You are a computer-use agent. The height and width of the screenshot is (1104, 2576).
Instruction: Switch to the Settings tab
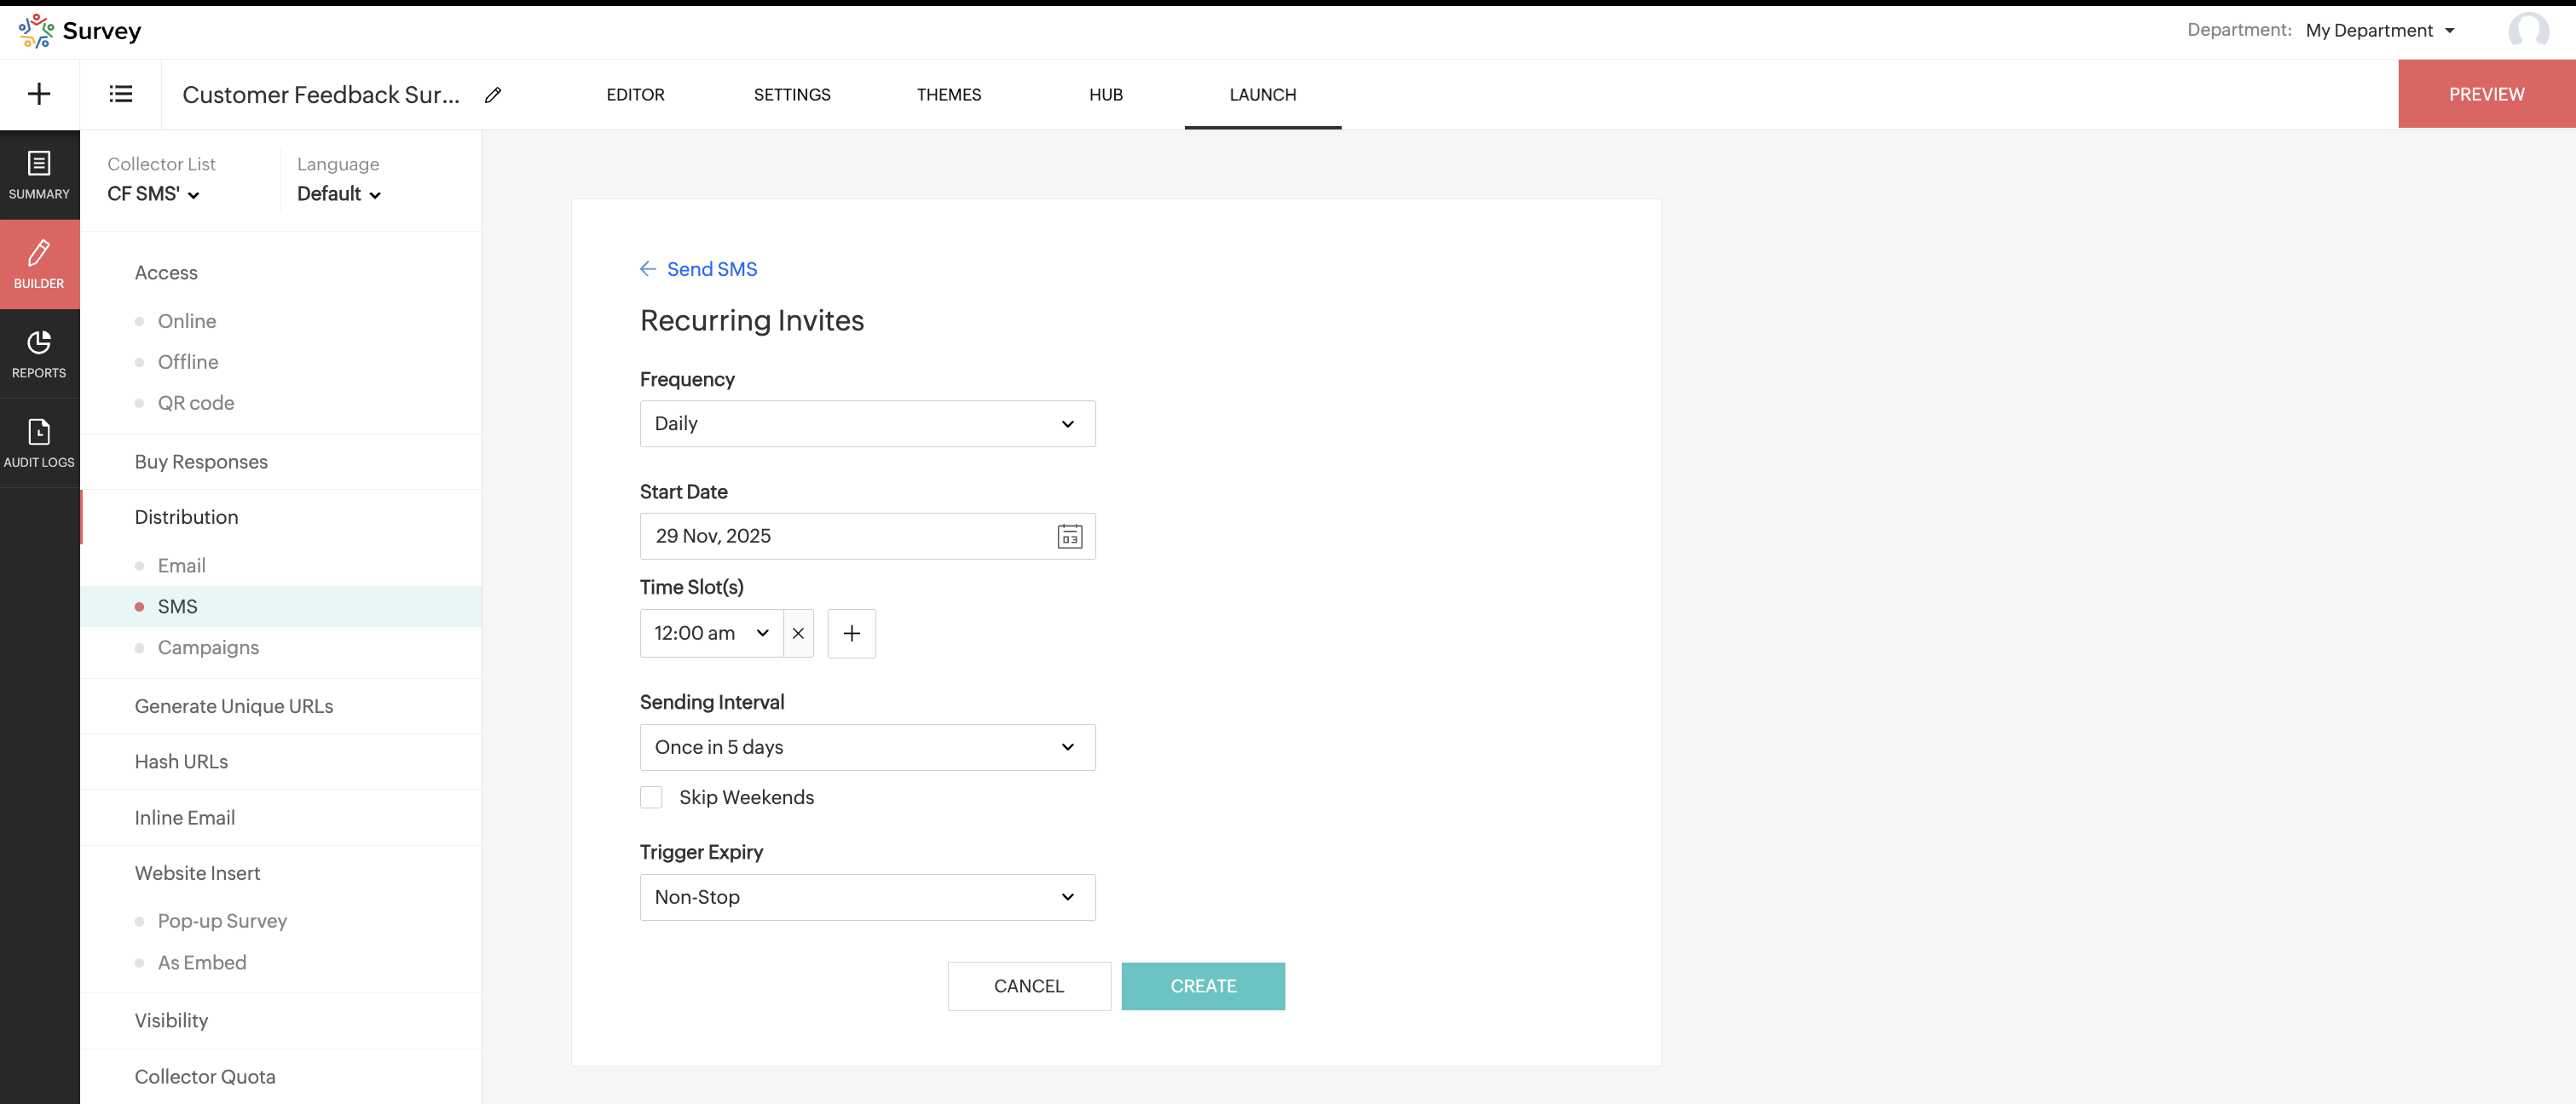coord(791,95)
